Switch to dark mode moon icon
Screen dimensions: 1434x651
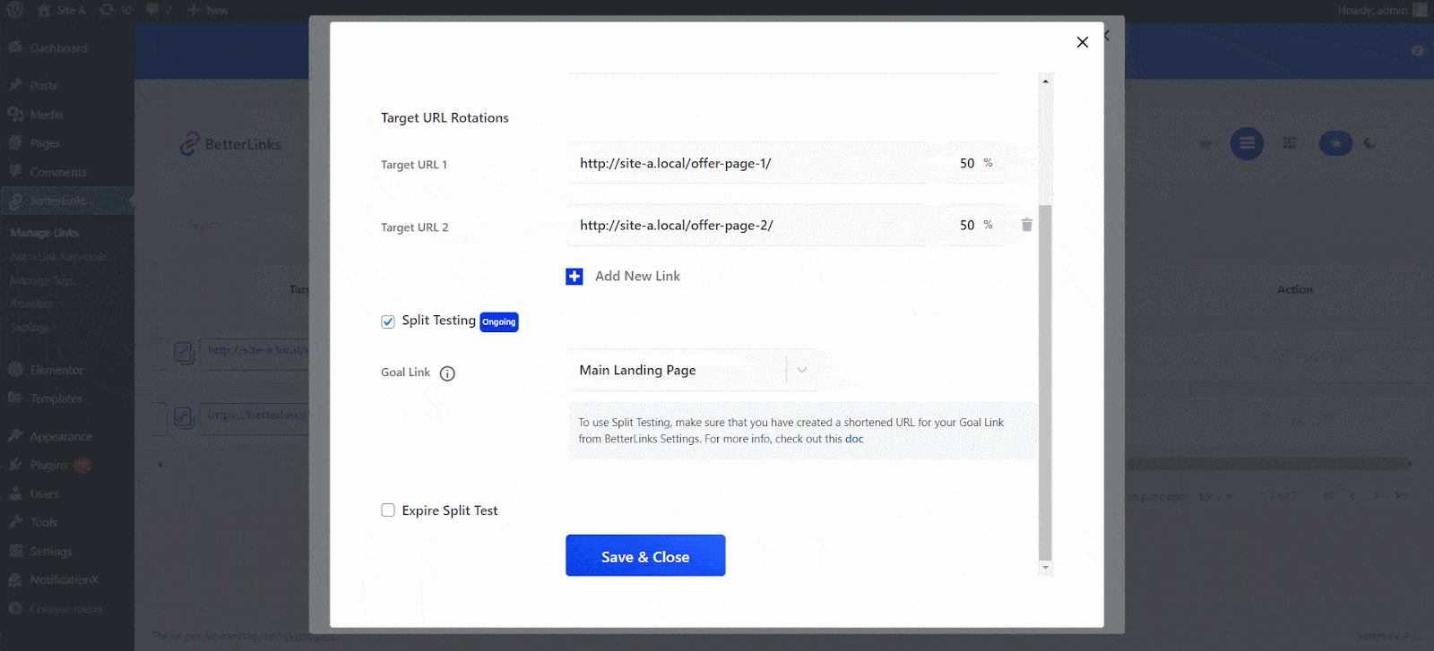tap(1369, 143)
